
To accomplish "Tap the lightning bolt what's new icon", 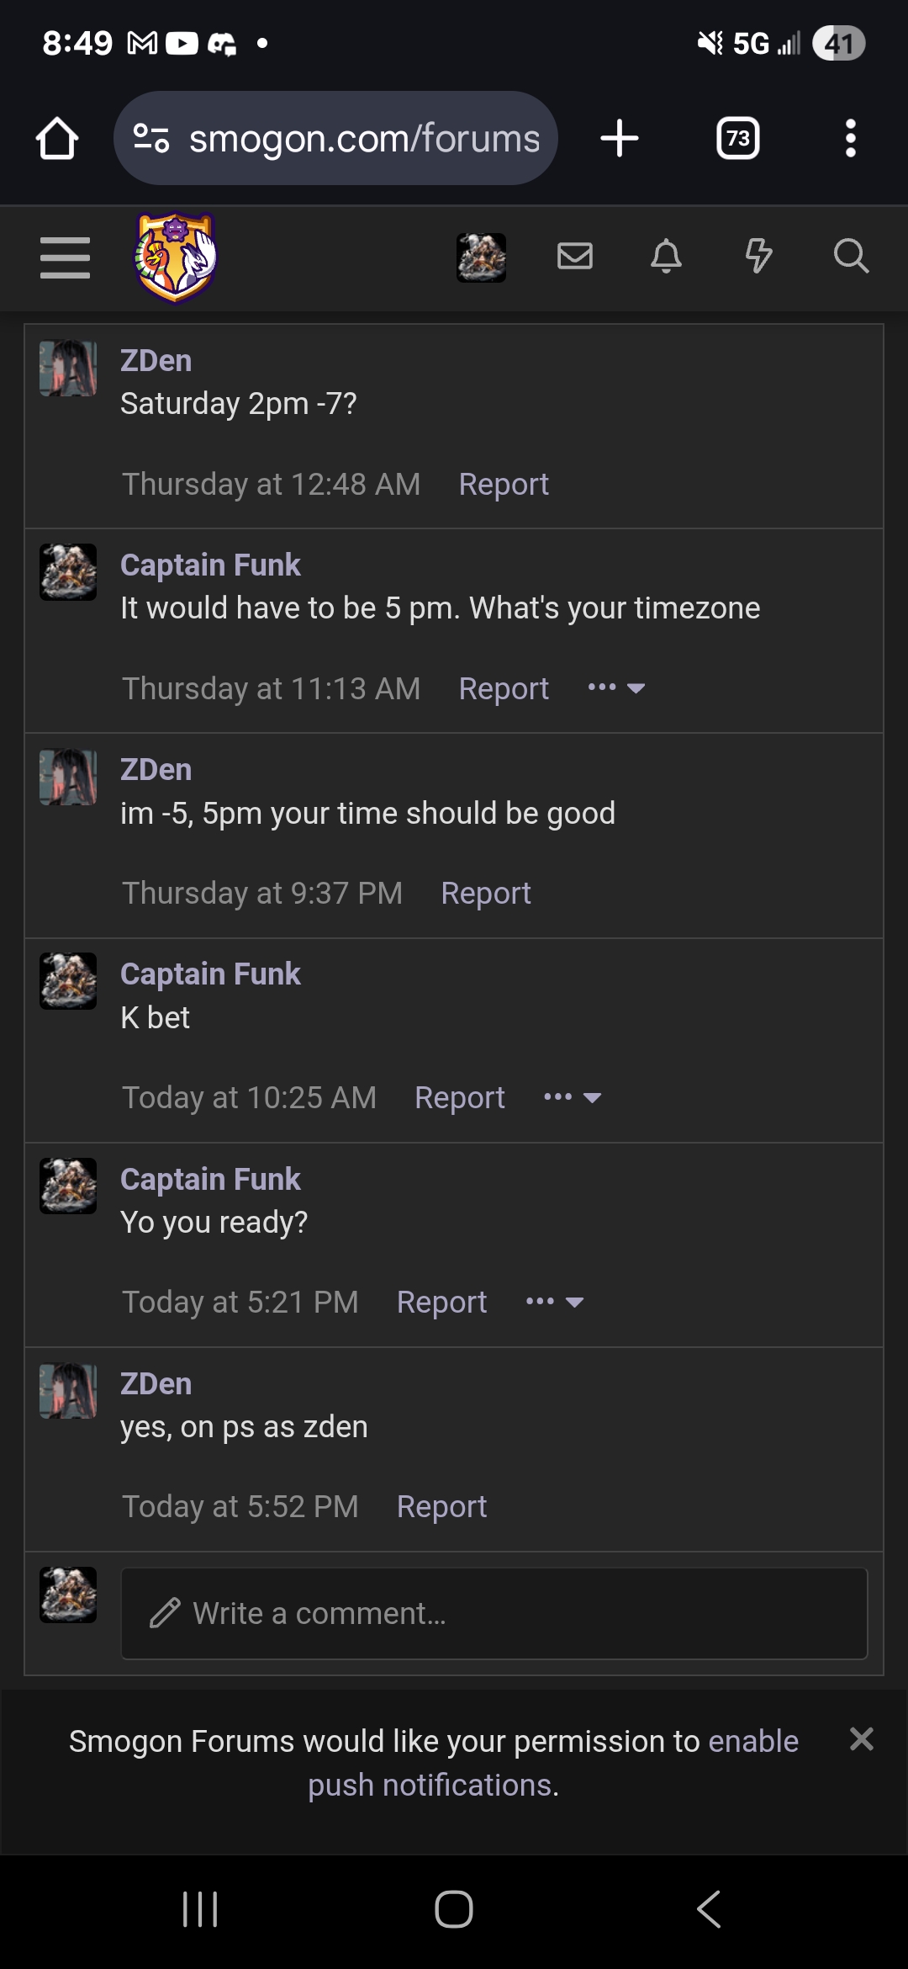I will coord(758,256).
